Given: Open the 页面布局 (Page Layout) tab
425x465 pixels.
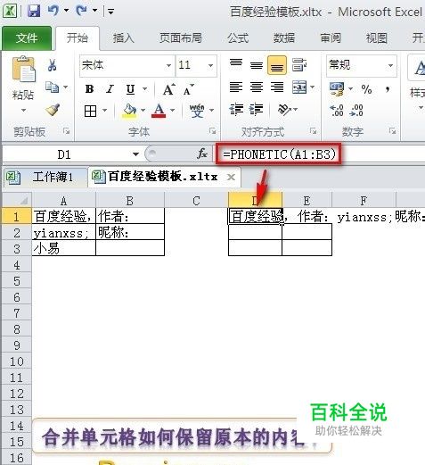Looking at the screenshot, I should click(181, 38).
